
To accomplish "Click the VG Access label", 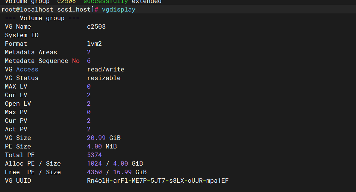I will (x=22, y=70).
